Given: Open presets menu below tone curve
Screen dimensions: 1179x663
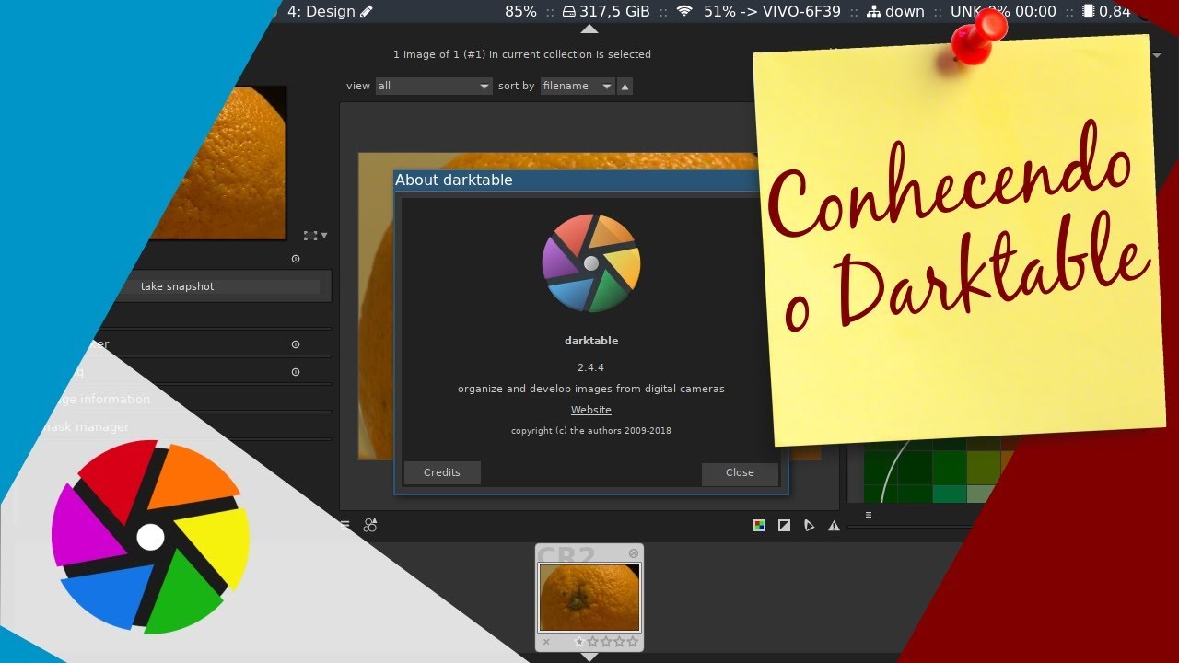Looking at the screenshot, I should click(x=869, y=515).
